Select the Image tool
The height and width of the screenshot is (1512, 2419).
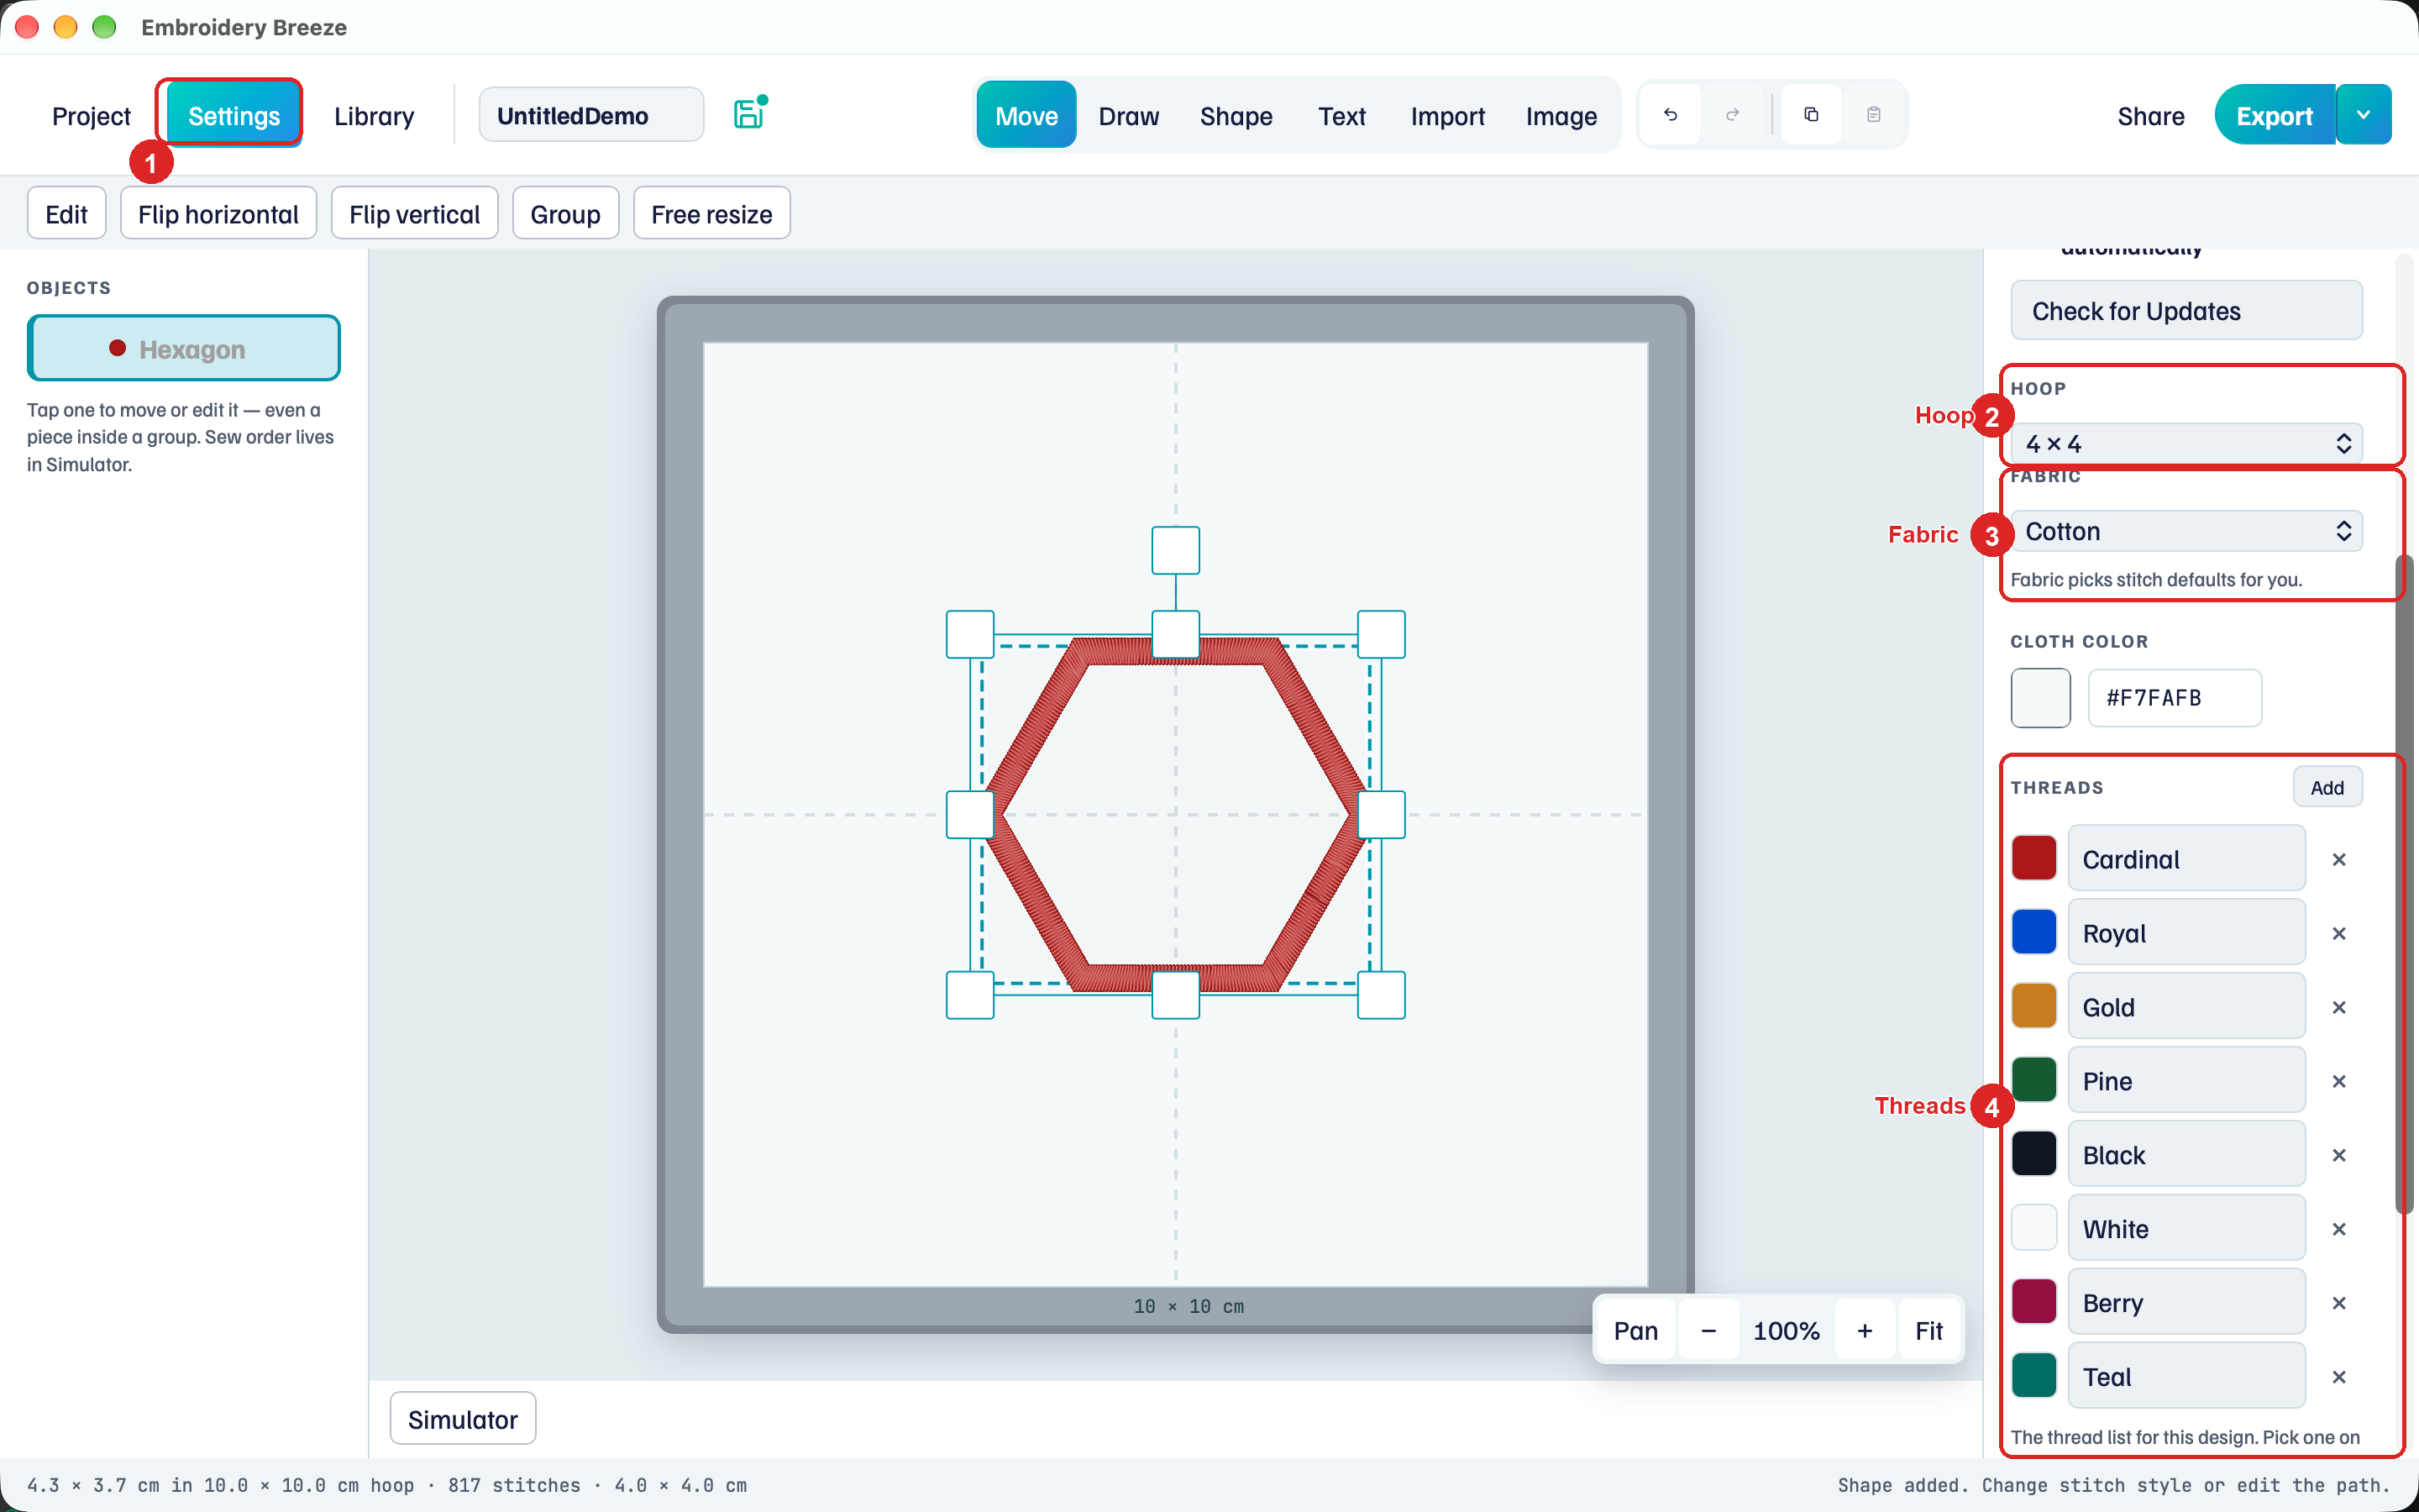point(1561,116)
